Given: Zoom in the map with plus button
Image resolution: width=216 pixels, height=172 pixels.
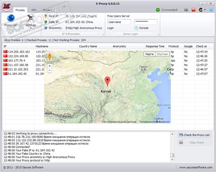Looking at the screenshot, I should tap(50, 66).
